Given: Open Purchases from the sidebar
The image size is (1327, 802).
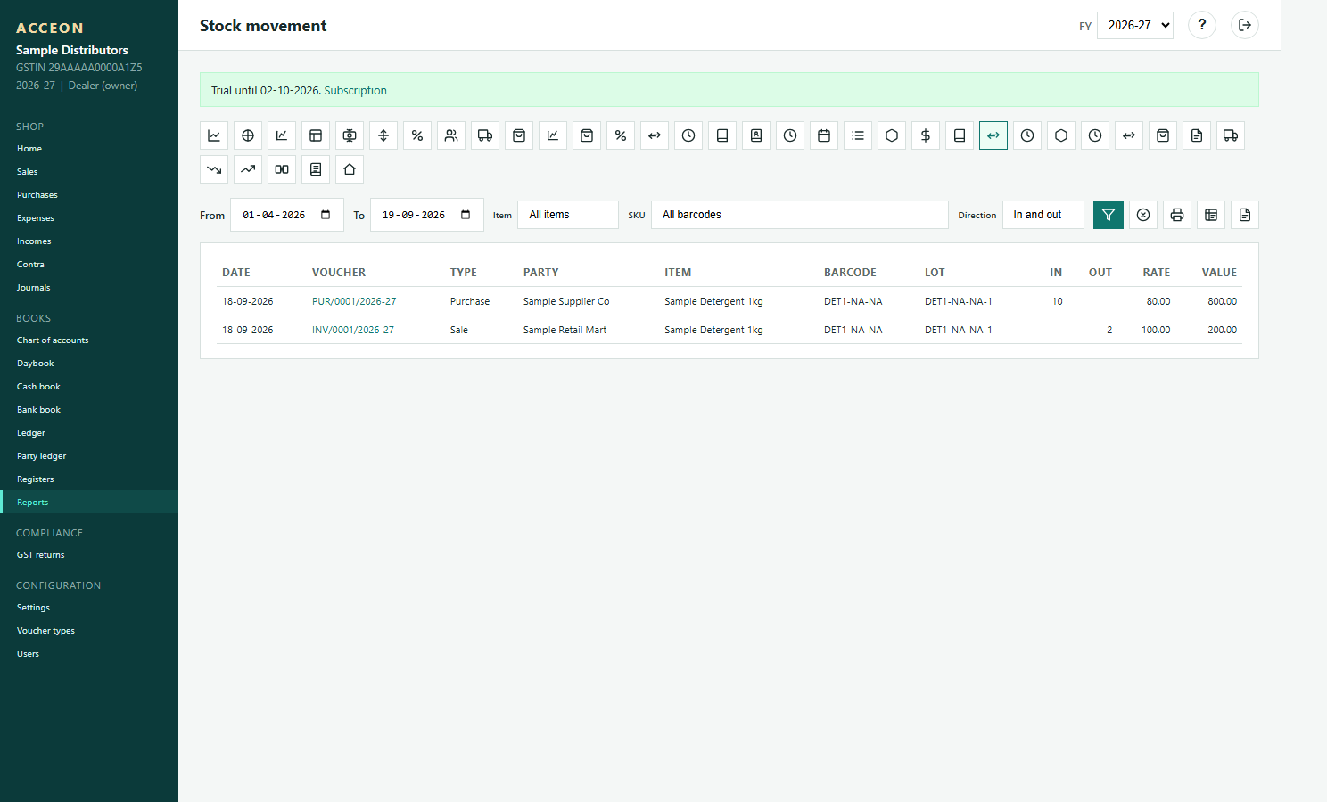Looking at the screenshot, I should tap(89, 194).
